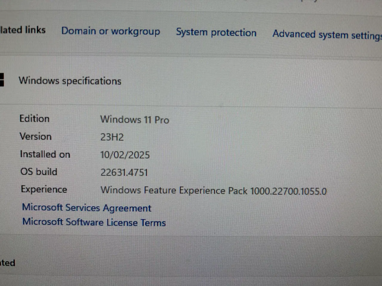
Task: Select the install date 10/02/2025
Action: coord(125,155)
